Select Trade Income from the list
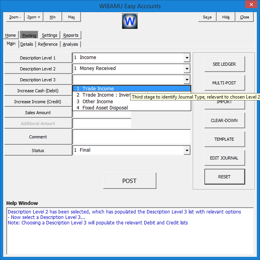 98,89
